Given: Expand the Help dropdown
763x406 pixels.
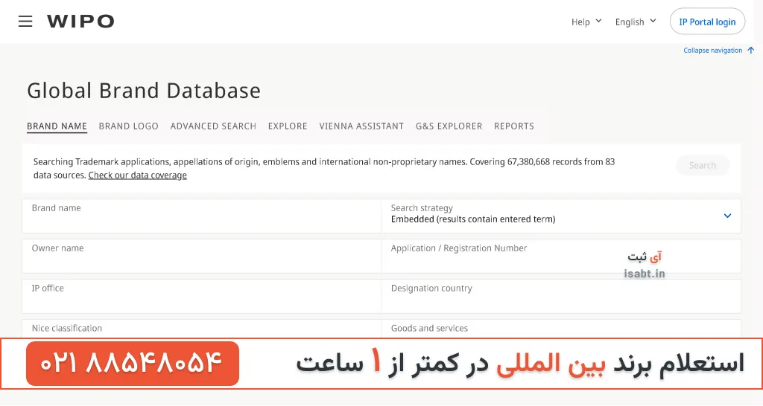Looking at the screenshot, I should (586, 22).
